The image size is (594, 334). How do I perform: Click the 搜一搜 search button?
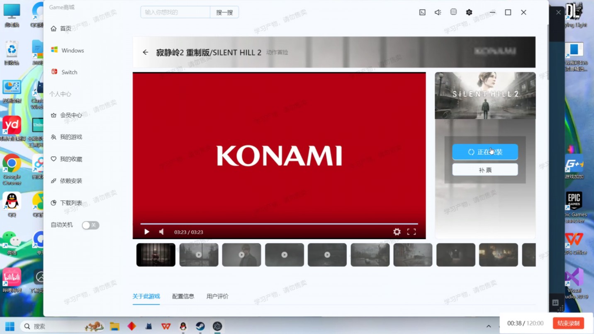pyautogui.click(x=224, y=12)
